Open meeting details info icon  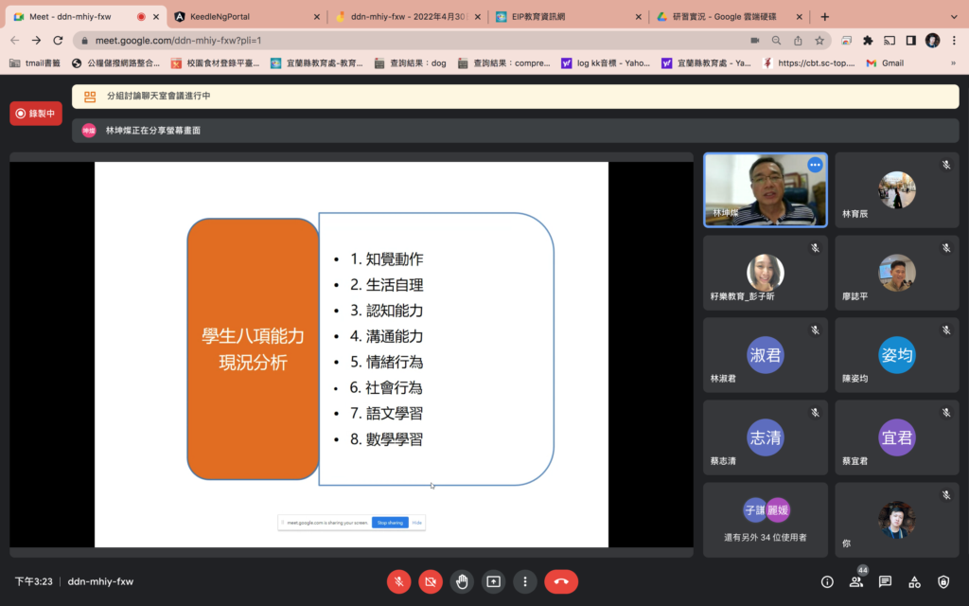[827, 581]
